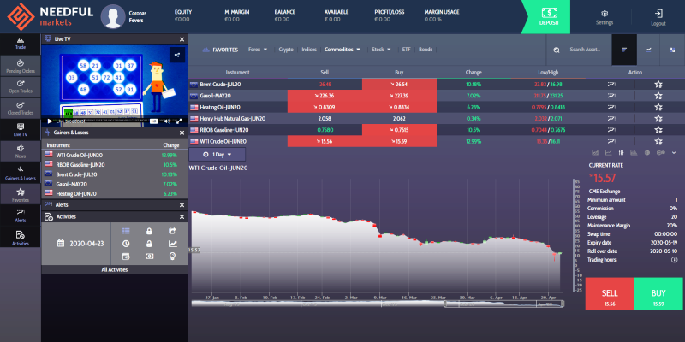Viewport: 685px width, 342px height.
Task: Expand the Forex category dropdown
Action: click(x=258, y=50)
